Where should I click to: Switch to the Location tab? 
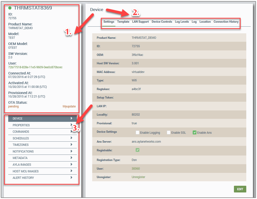(x=205, y=22)
